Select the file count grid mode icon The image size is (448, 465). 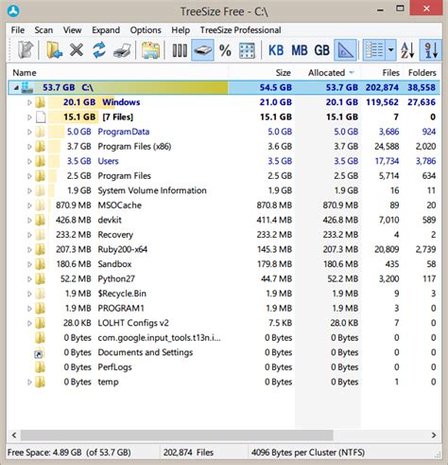click(x=248, y=50)
